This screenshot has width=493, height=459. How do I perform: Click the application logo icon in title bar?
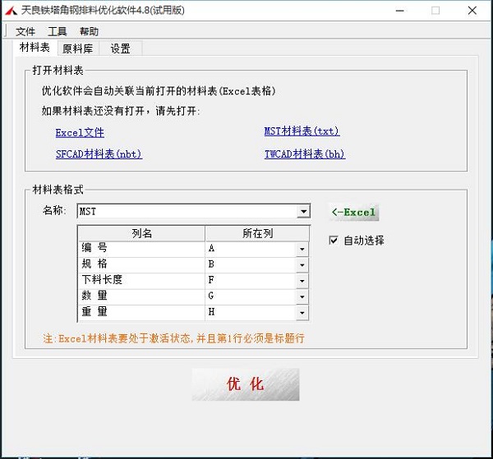tap(11, 11)
